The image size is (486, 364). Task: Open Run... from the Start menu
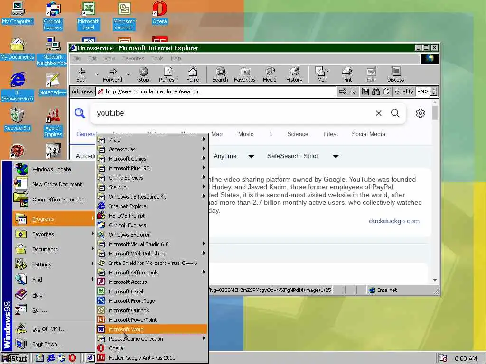(54, 310)
